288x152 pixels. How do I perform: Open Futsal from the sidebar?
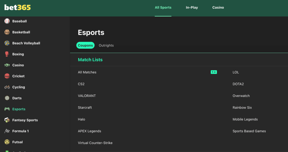click(x=17, y=142)
